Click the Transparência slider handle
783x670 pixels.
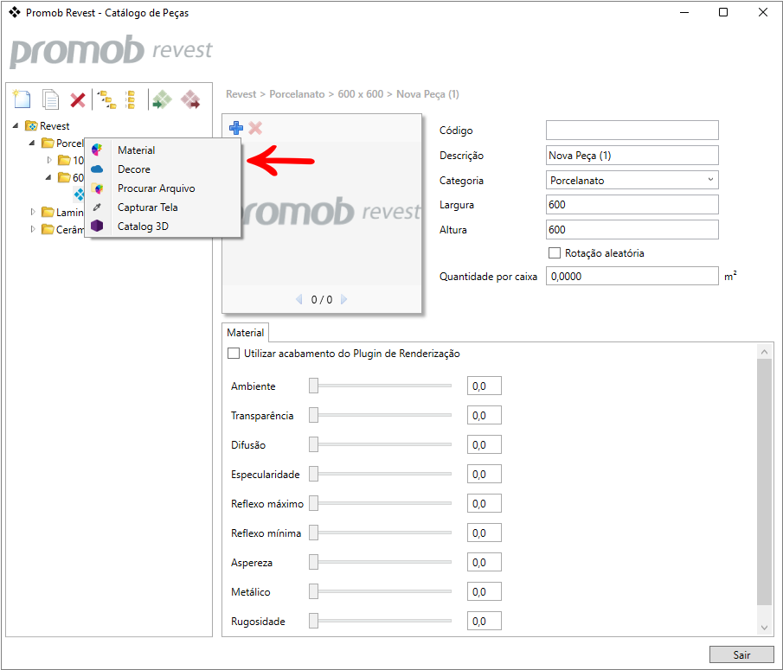pos(313,415)
